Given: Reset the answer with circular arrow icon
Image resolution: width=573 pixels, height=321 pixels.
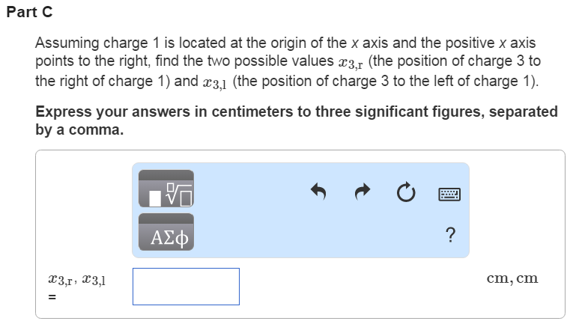Looking at the screenshot, I should click(x=405, y=194).
